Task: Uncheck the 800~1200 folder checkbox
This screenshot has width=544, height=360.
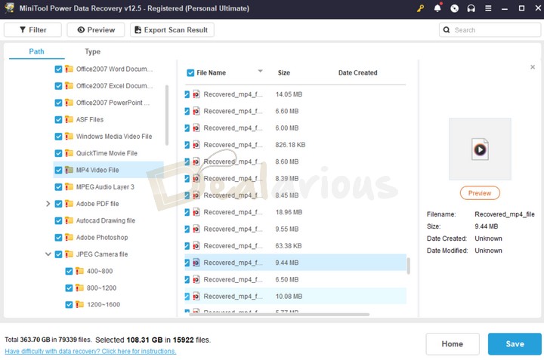Action: tap(69, 288)
